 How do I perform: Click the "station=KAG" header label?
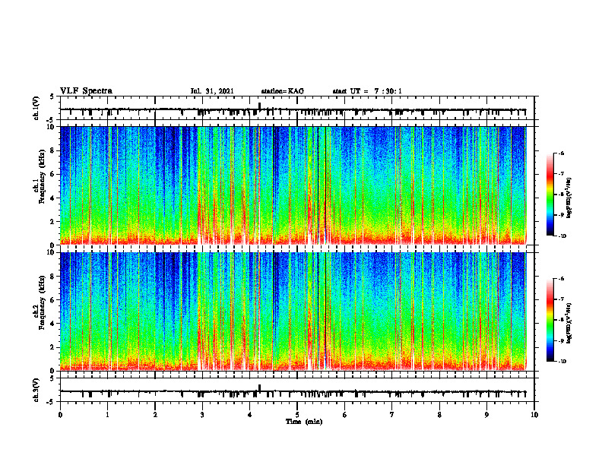[x=282, y=91]
